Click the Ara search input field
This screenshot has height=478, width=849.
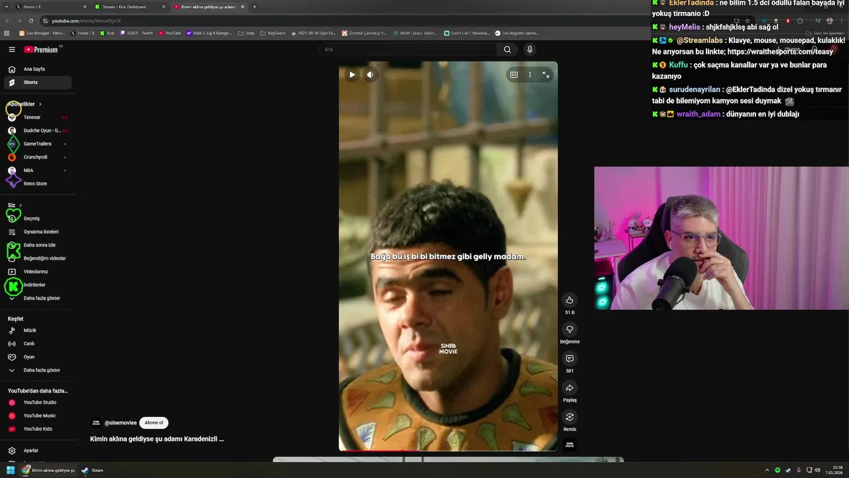pyautogui.click(x=408, y=49)
